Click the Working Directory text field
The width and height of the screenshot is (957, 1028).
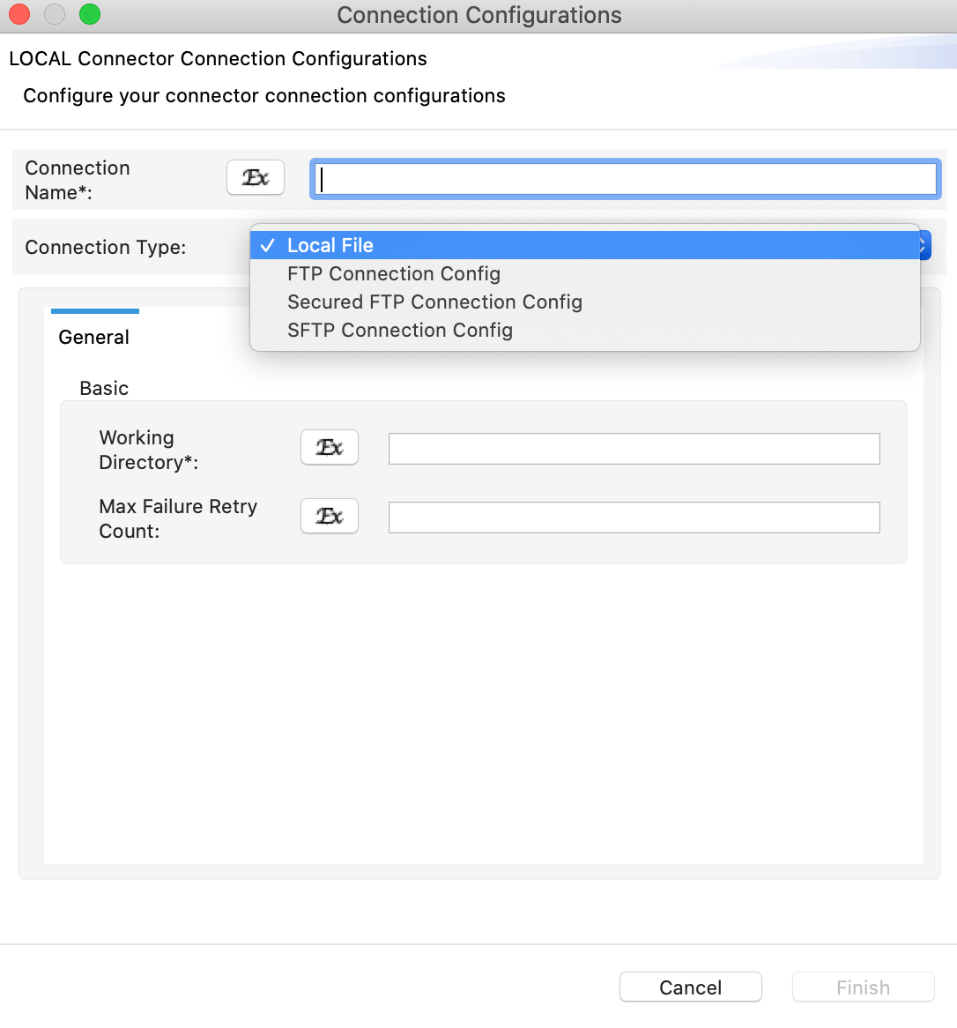(634, 449)
